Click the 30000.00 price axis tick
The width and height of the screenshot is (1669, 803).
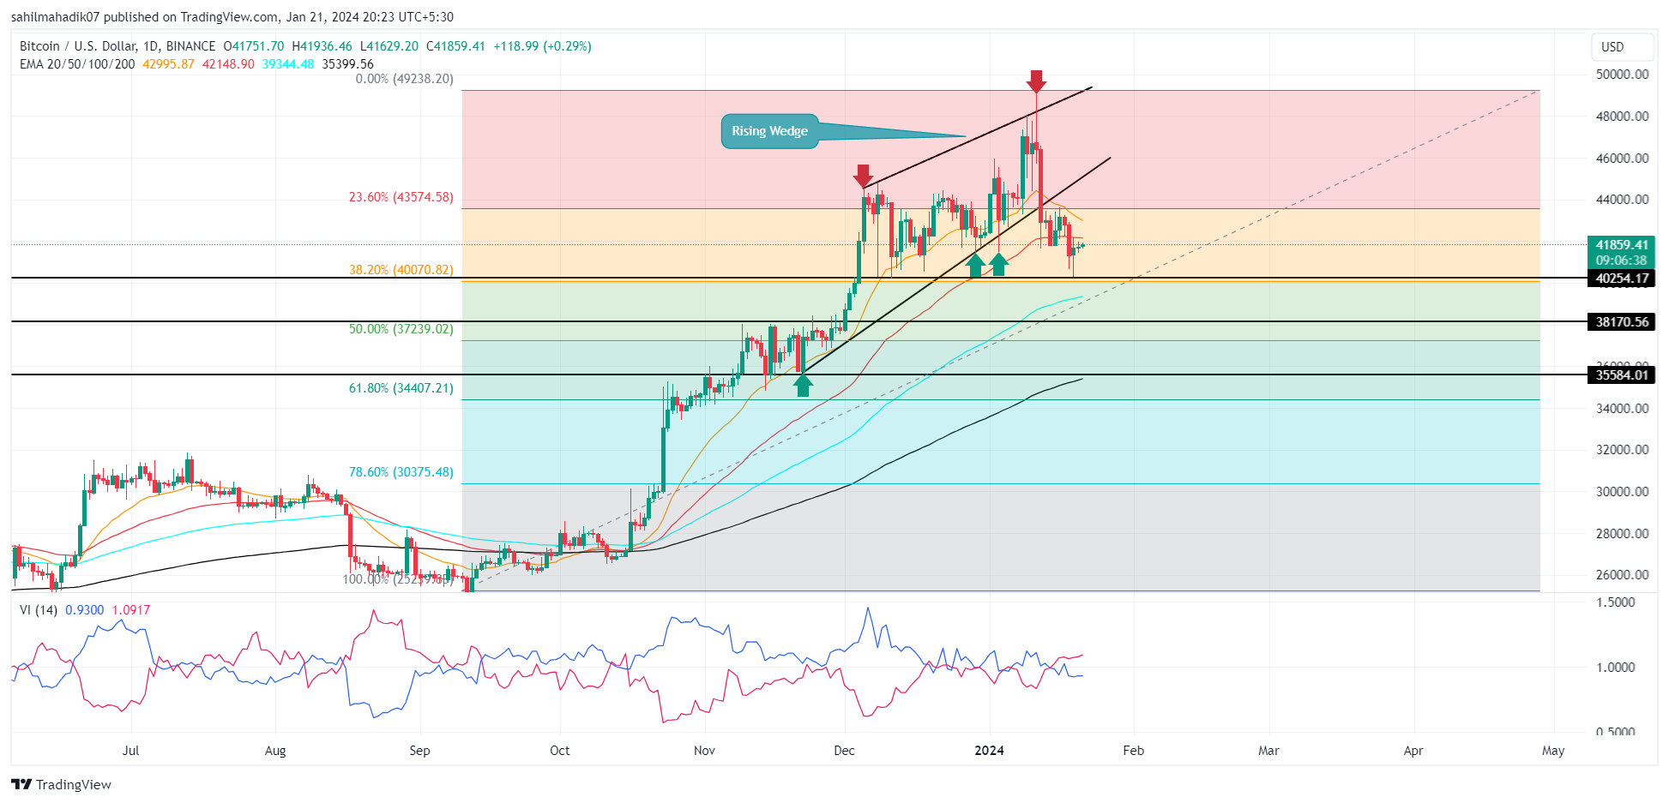(1622, 492)
